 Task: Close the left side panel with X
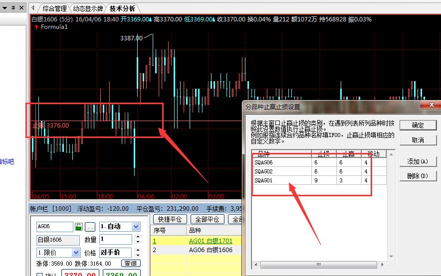coord(21,8)
